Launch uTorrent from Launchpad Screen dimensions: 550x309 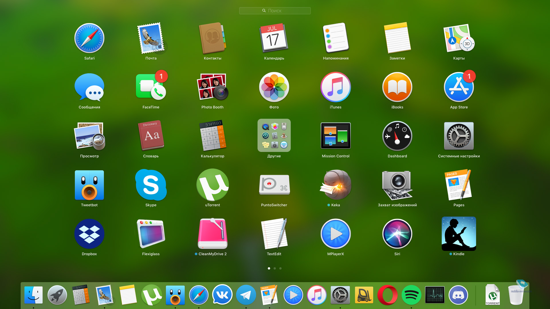click(x=213, y=185)
